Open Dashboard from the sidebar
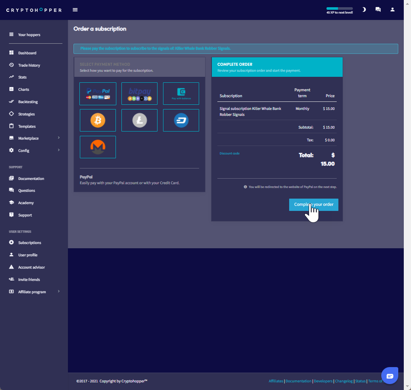Screen dimensions: 411x390 27,53
